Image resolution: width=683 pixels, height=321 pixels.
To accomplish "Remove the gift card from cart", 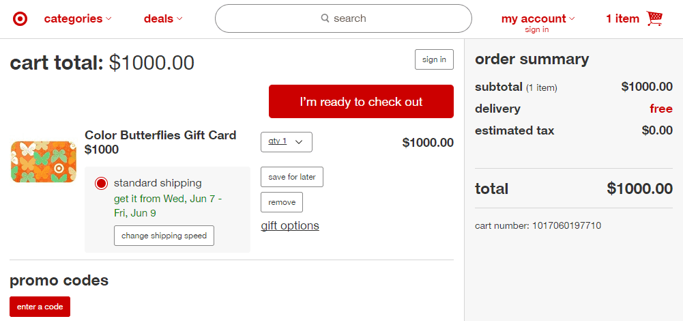I will pos(282,202).
